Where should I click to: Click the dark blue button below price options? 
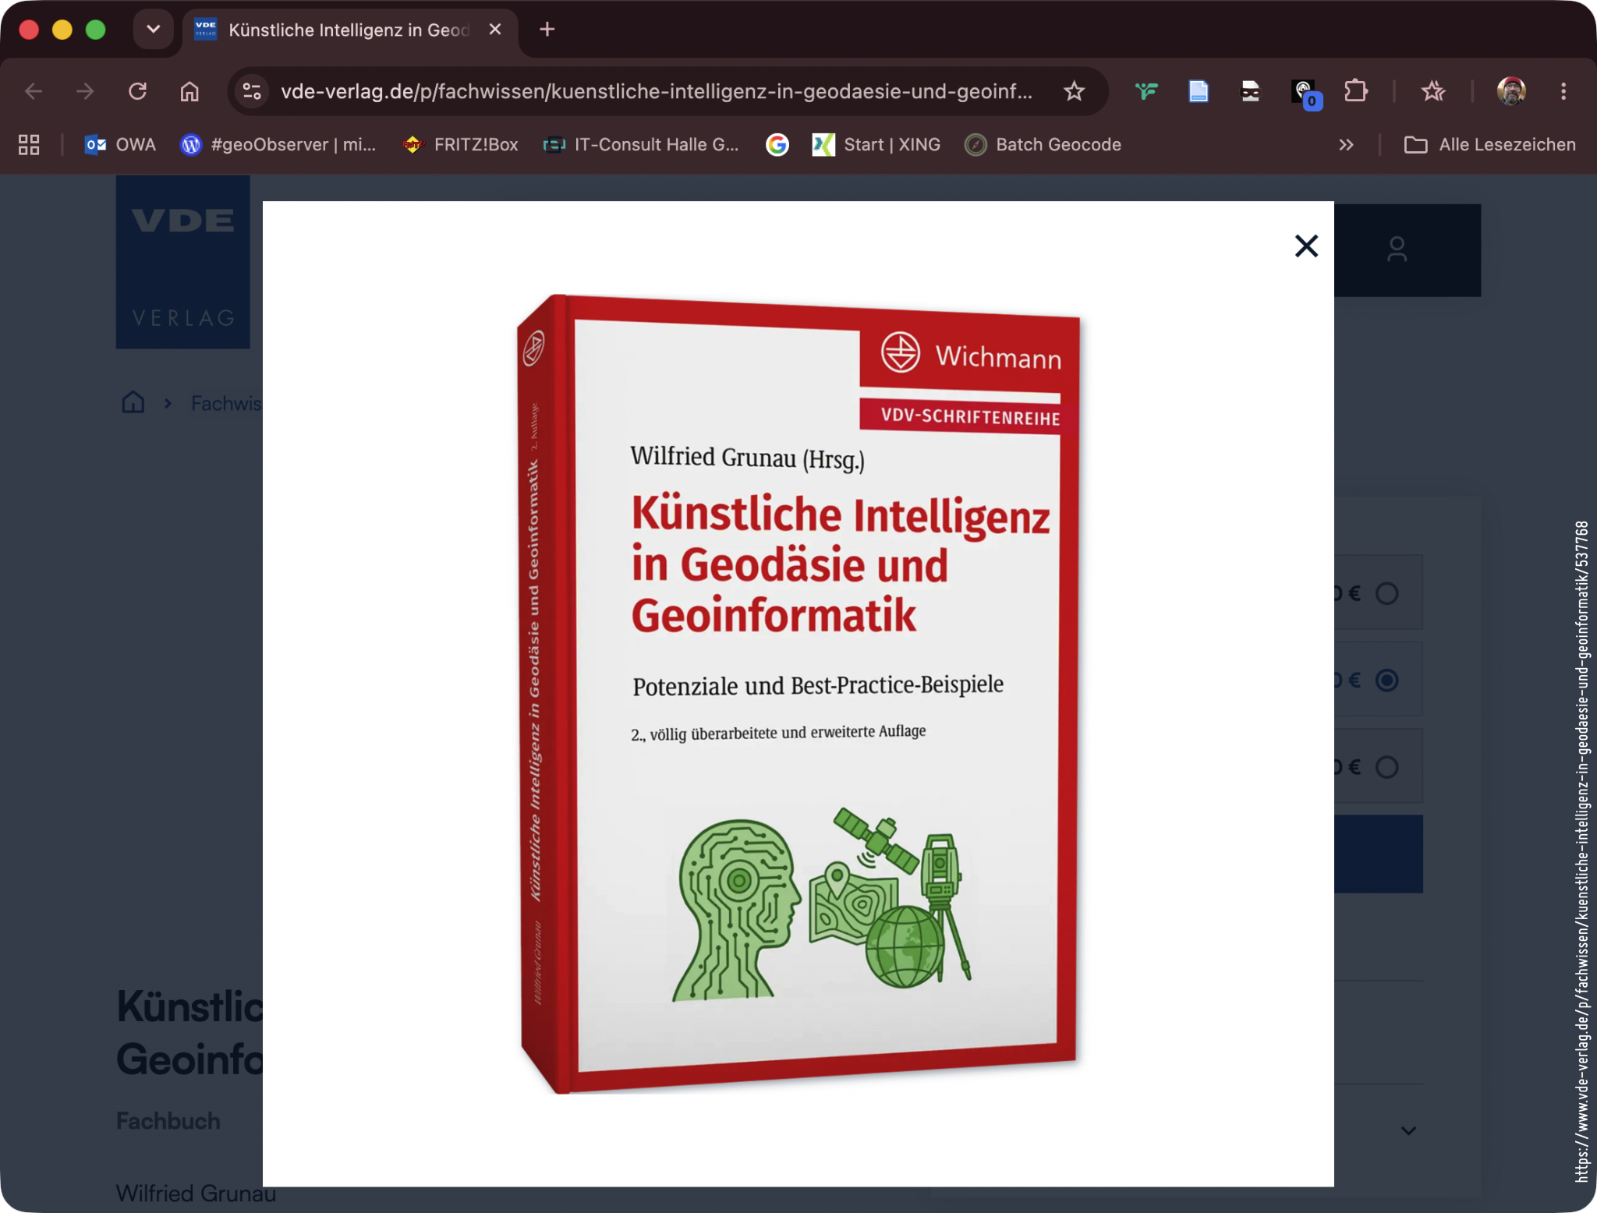(1378, 854)
